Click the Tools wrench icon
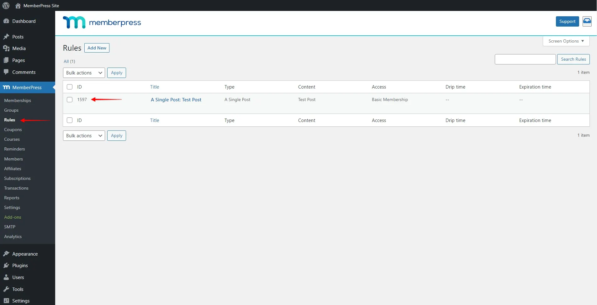Image resolution: width=597 pixels, height=305 pixels. tap(6, 289)
